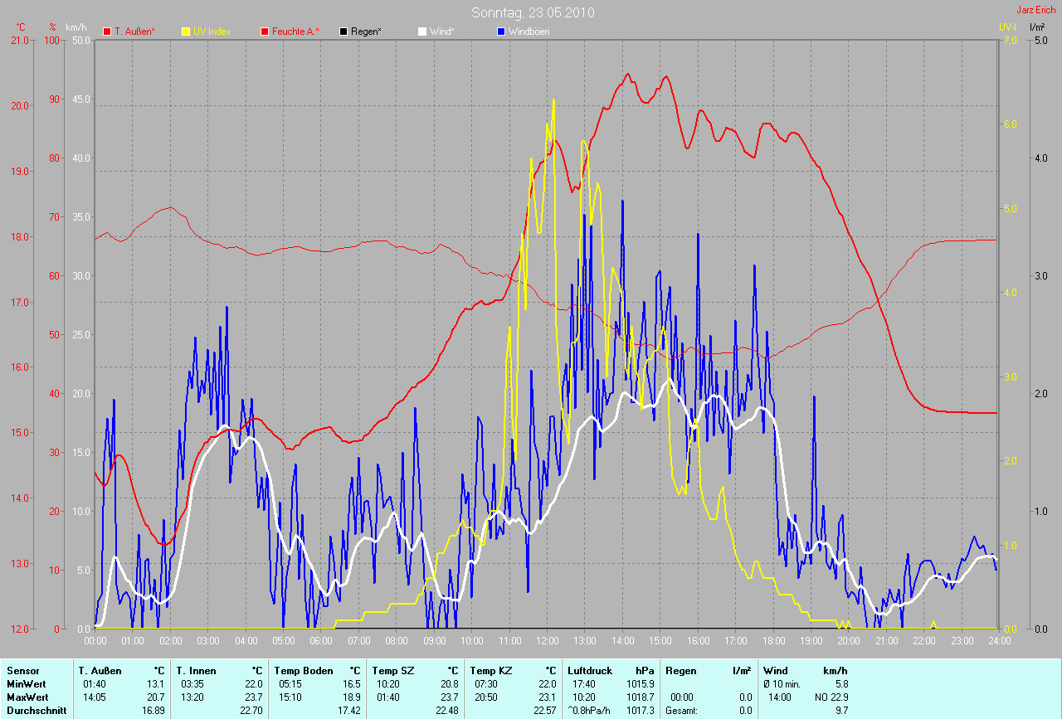Click the T. Außen minimum value '13.1'
Image resolution: width=1062 pixels, height=719 pixels.
(x=157, y=683)
